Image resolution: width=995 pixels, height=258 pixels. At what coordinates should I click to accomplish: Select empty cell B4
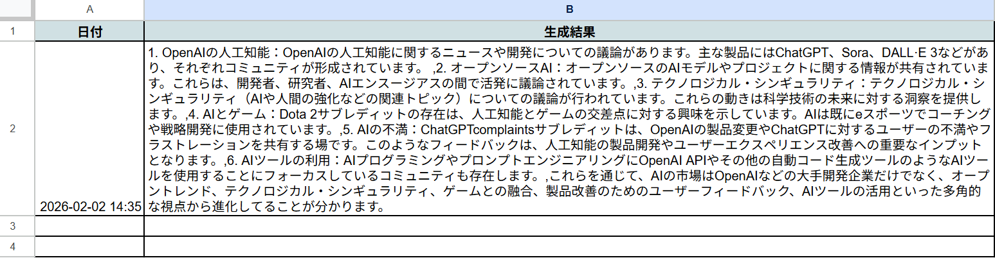pyautogui.click(x=569, y=246)
